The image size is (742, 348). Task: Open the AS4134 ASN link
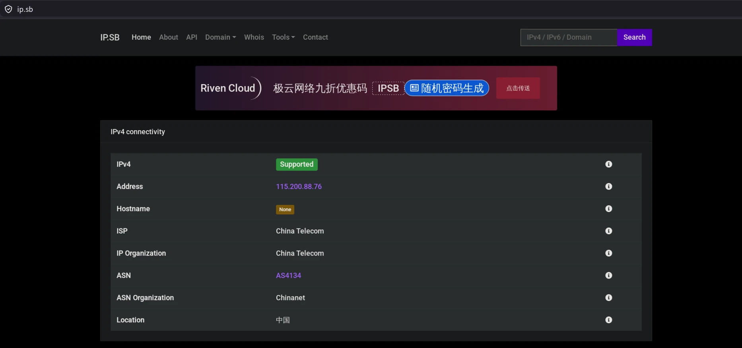click(x=288, y=275)
